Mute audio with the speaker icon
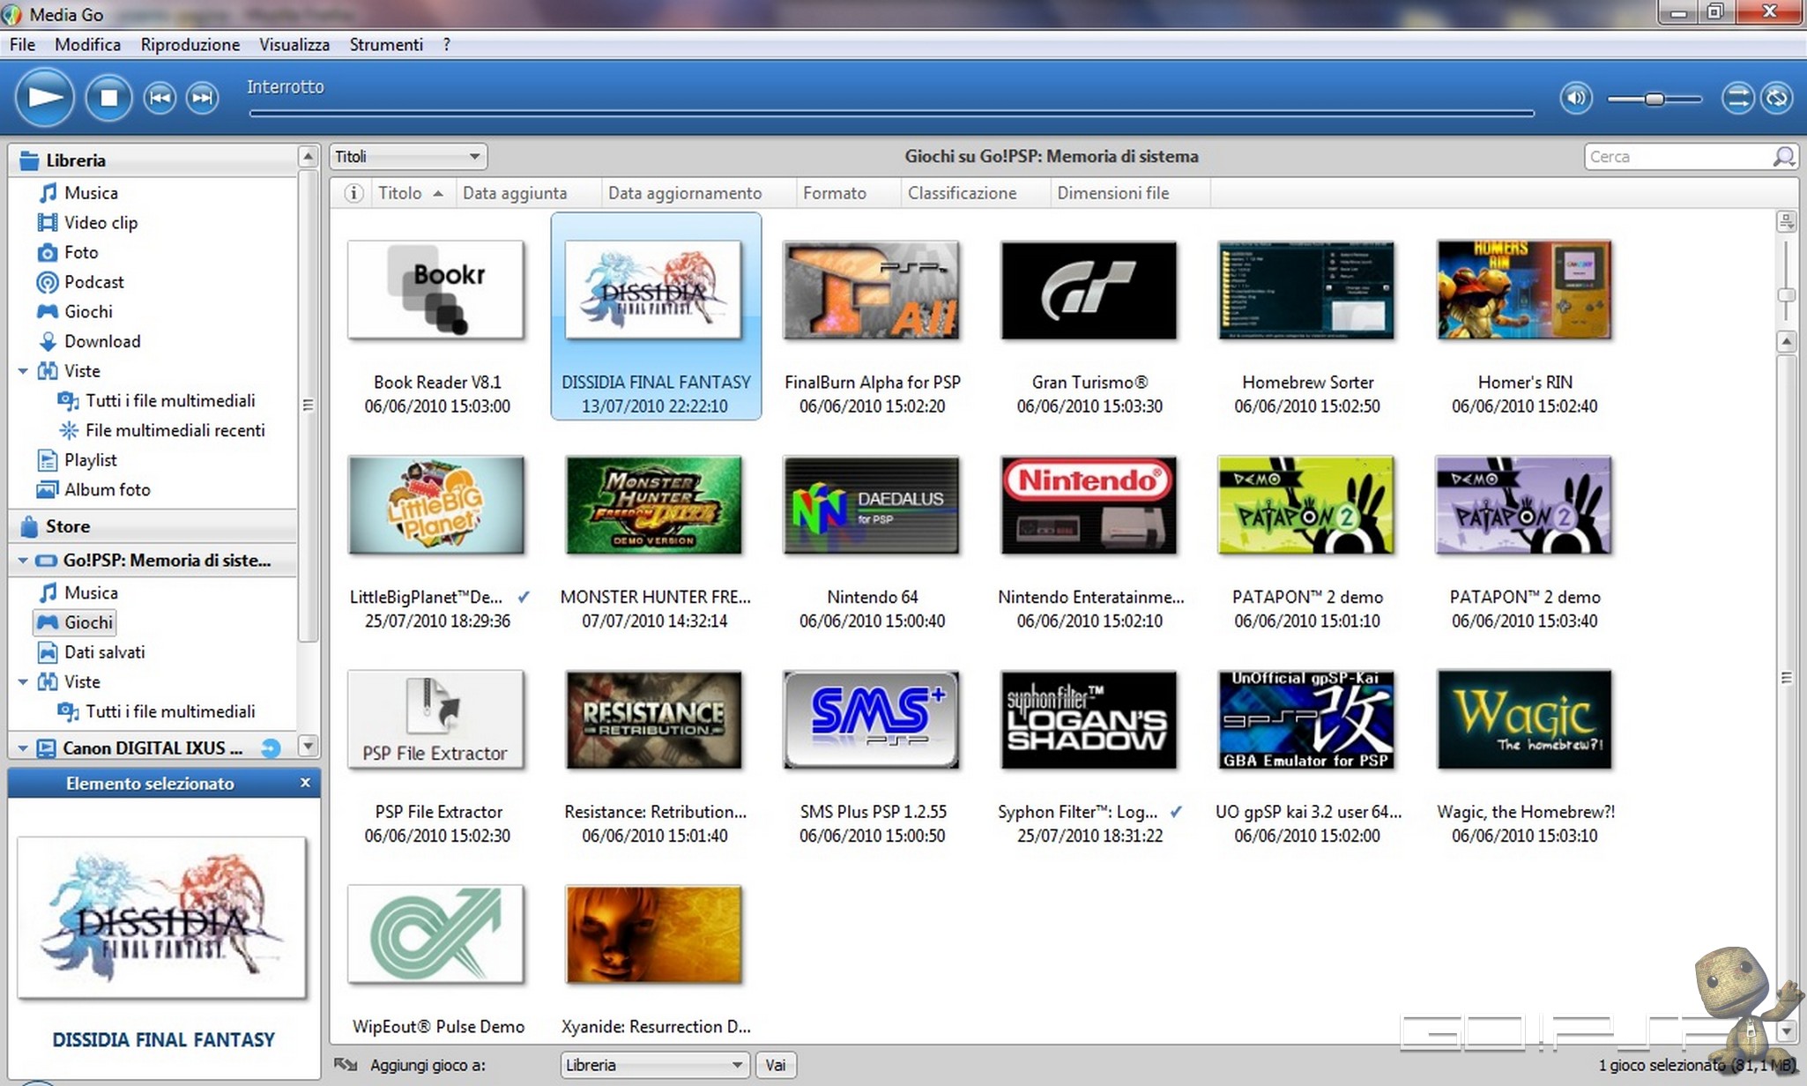Viewport: 1807px width, 1086px height. tap(1576, 98)
